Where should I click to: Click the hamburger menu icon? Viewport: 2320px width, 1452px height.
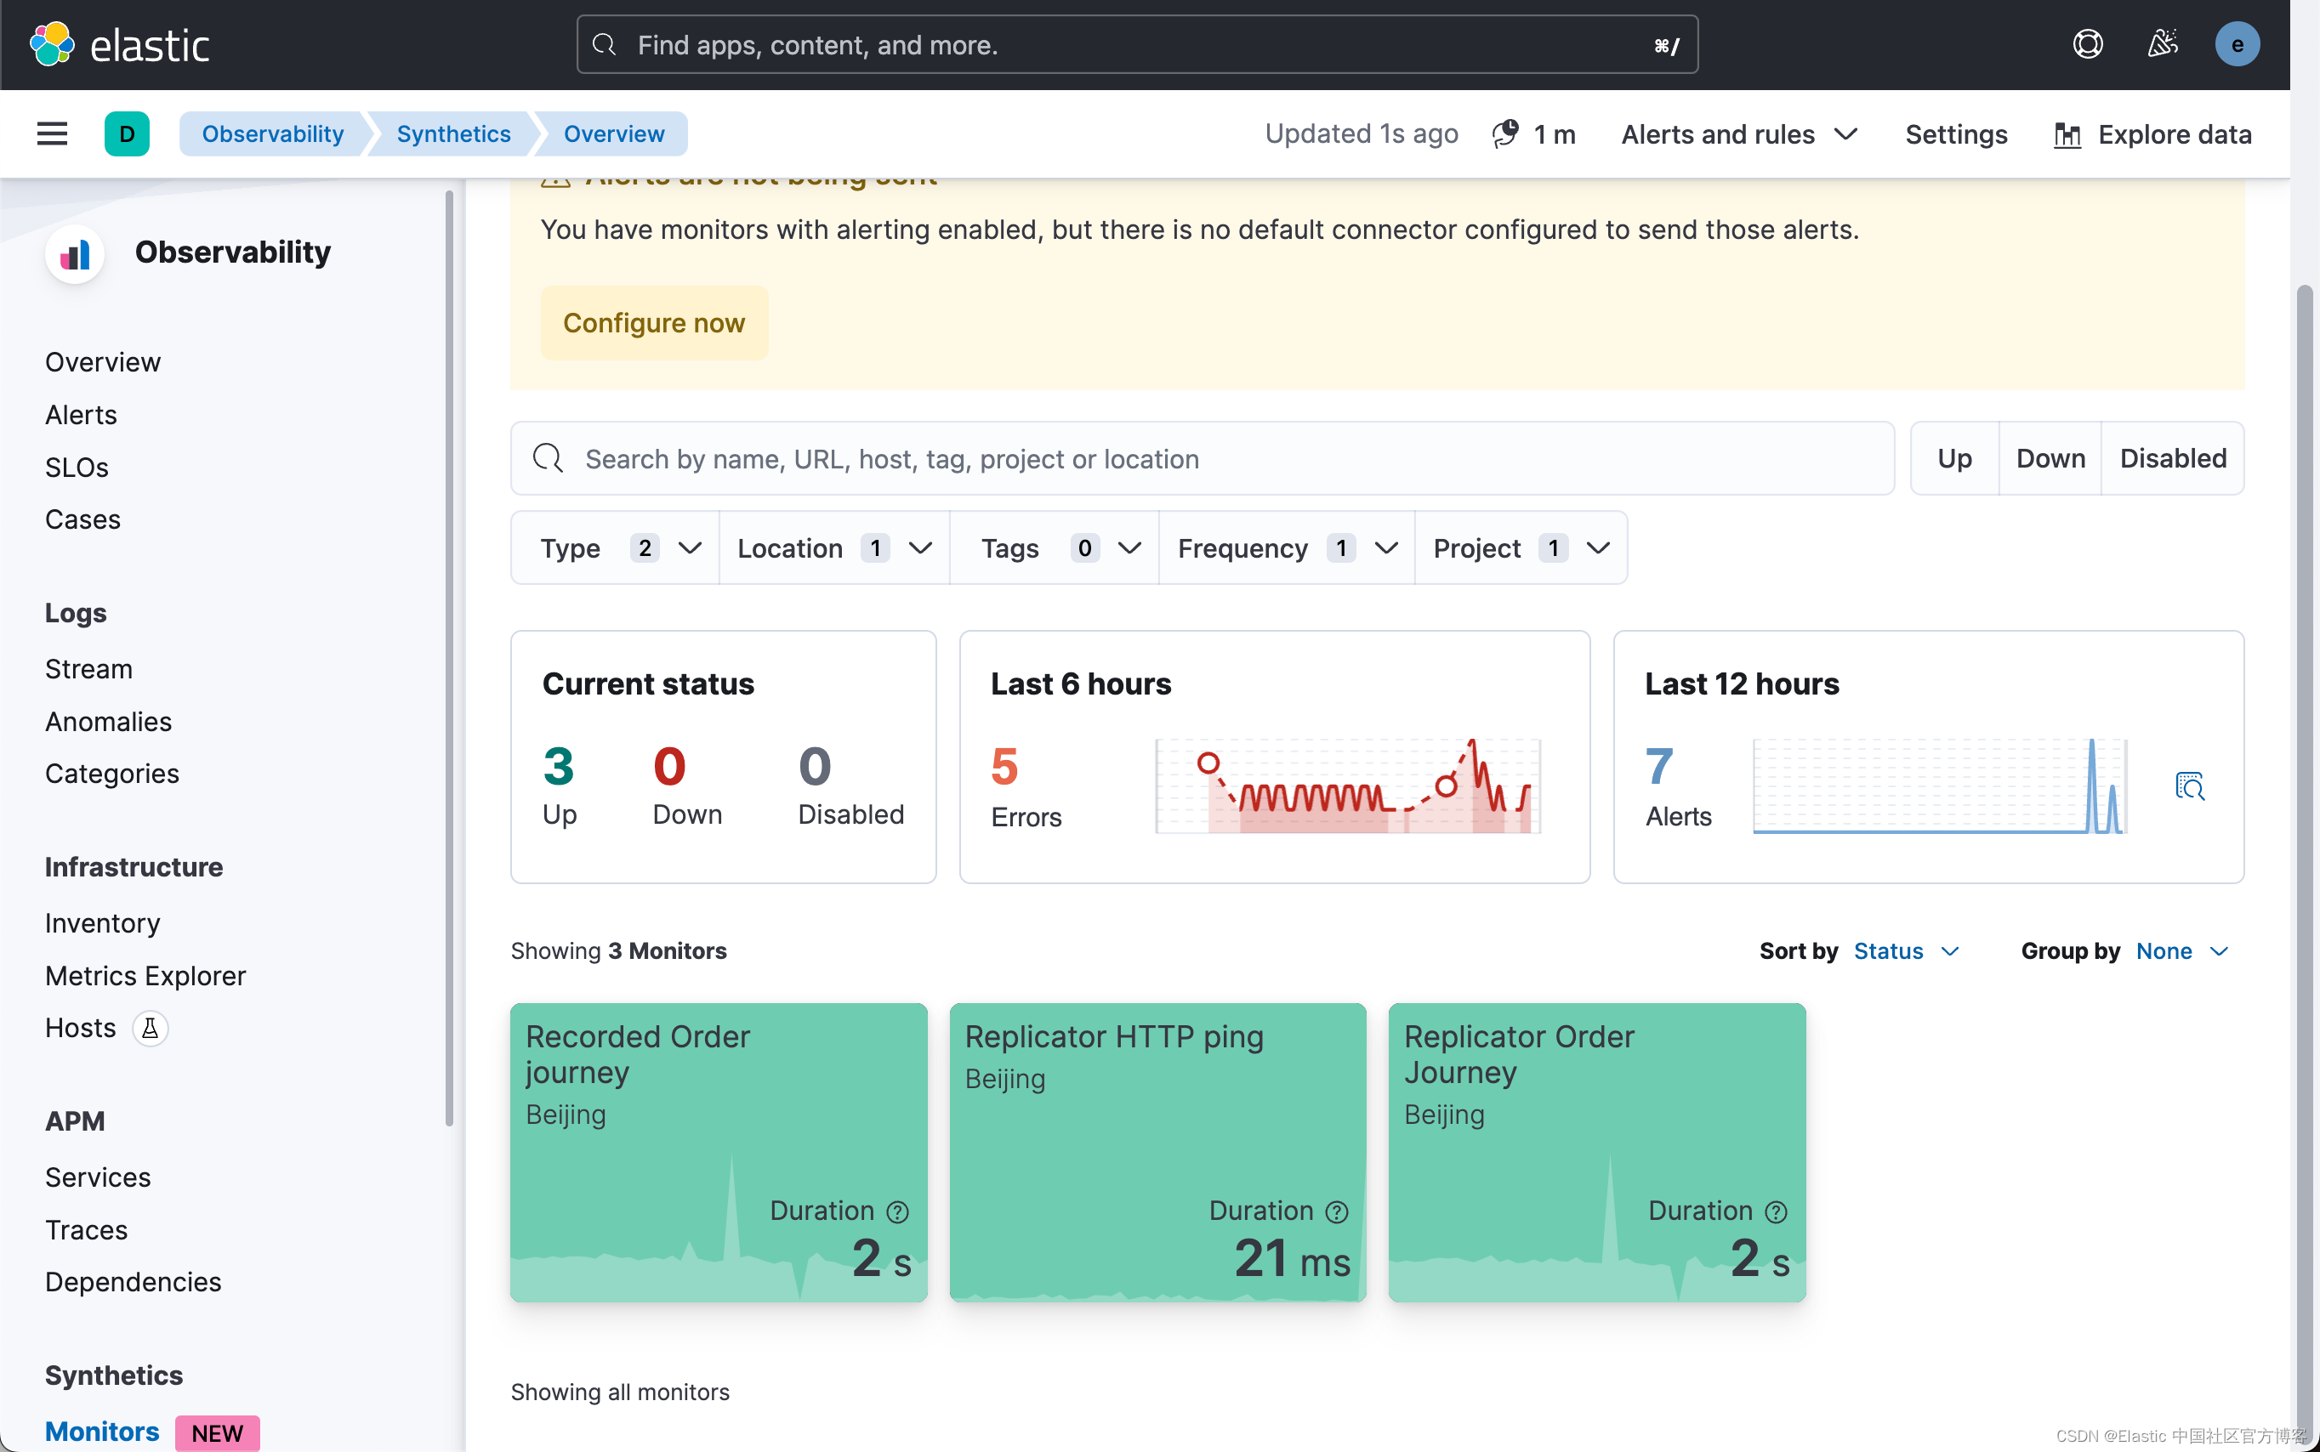pyautogui.click(x=50, y=133)
